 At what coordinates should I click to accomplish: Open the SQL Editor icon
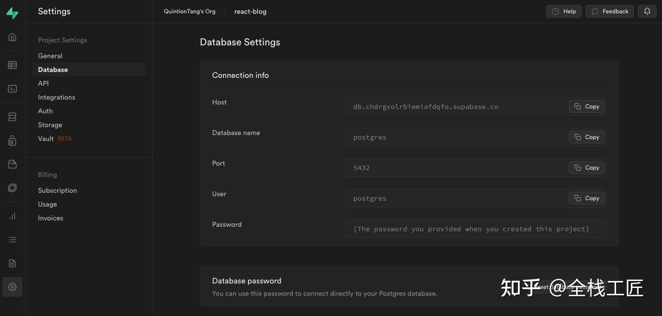12,89
